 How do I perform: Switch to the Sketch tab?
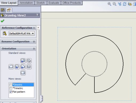[41, 3]
